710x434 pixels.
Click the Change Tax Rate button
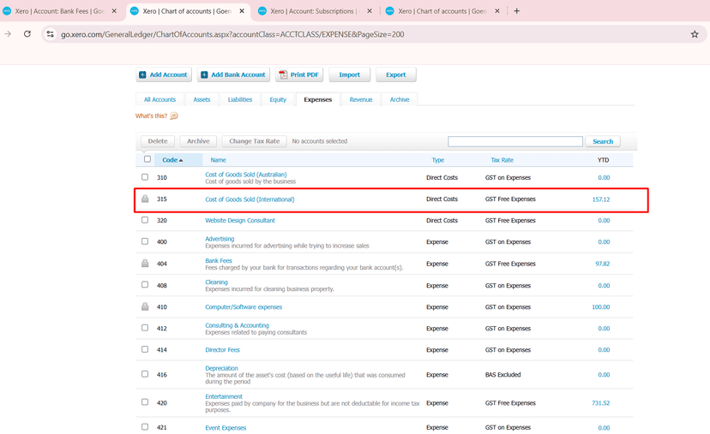click(254, 141)
